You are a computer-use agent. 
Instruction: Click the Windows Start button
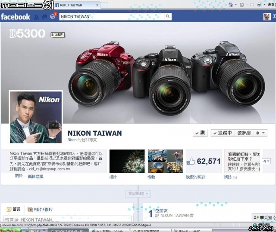click(10, 230)
